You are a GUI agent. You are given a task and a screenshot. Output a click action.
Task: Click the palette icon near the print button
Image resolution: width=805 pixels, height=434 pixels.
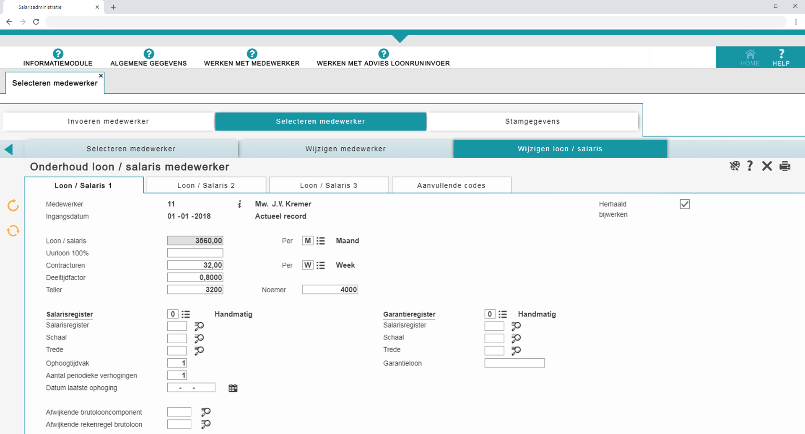tap(735, 166)
